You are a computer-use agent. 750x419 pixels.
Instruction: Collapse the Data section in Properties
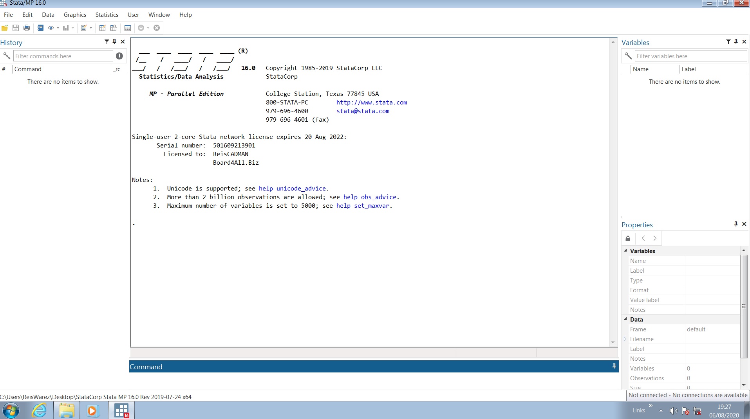pyautogui.click(x=625, y=319)
